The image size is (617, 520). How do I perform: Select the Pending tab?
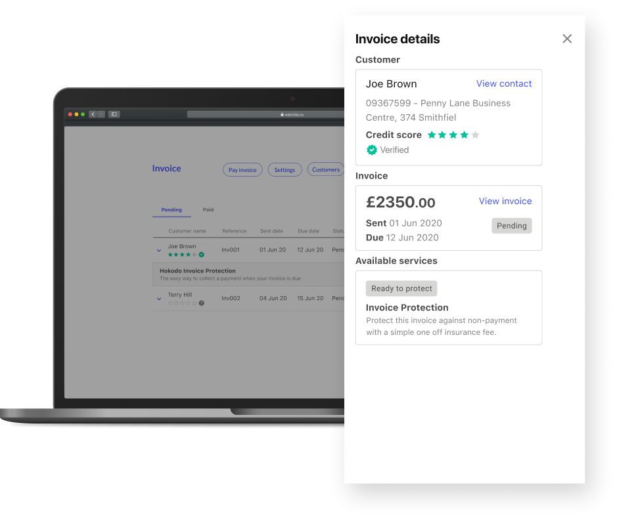coord(171,209)
